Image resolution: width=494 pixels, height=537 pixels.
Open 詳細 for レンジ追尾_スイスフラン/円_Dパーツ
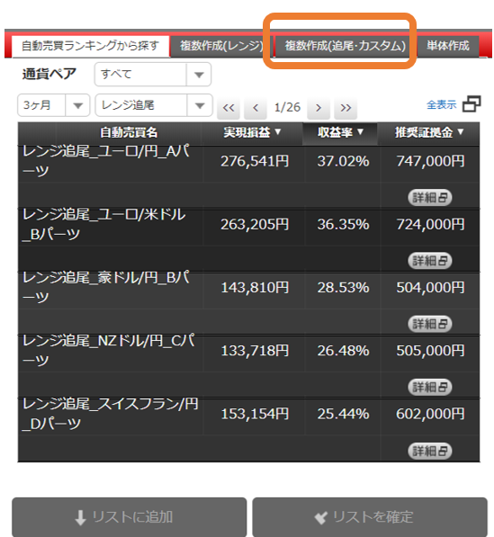click(429, 451)
